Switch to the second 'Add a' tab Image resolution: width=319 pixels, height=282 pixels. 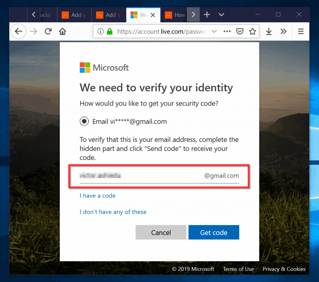pyautogui.click(x=109, y=15)
